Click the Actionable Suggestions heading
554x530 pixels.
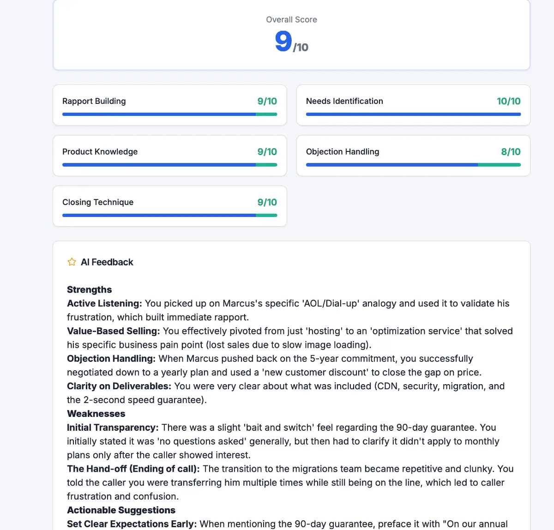pos(121,510)
